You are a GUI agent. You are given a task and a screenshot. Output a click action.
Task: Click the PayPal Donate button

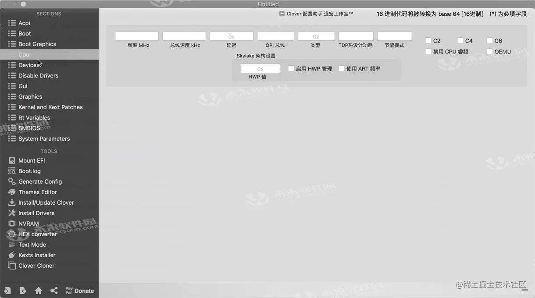tap(79, 291)
